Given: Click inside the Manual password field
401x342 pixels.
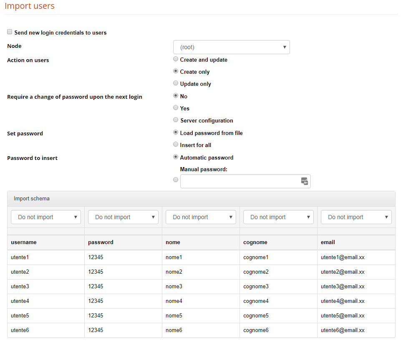Looking at the screenshot, I should [240, 181].
